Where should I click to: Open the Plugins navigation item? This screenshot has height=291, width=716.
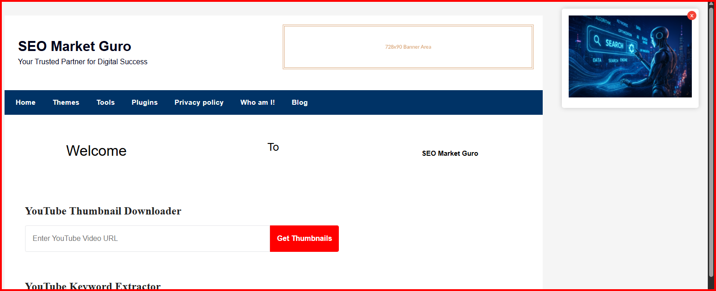145,102
